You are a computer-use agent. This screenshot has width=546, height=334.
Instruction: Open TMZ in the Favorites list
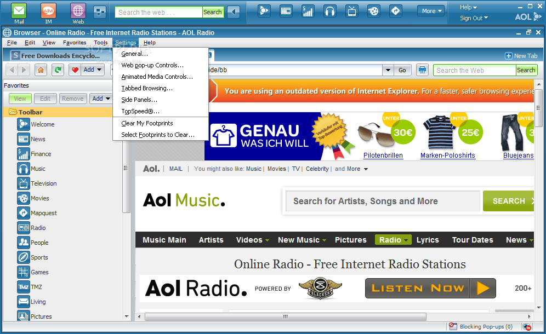30,287
